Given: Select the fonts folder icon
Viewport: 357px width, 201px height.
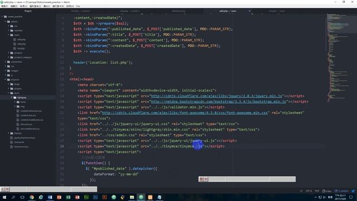Looking at the screenshot, I should click(x=18, y=102).
